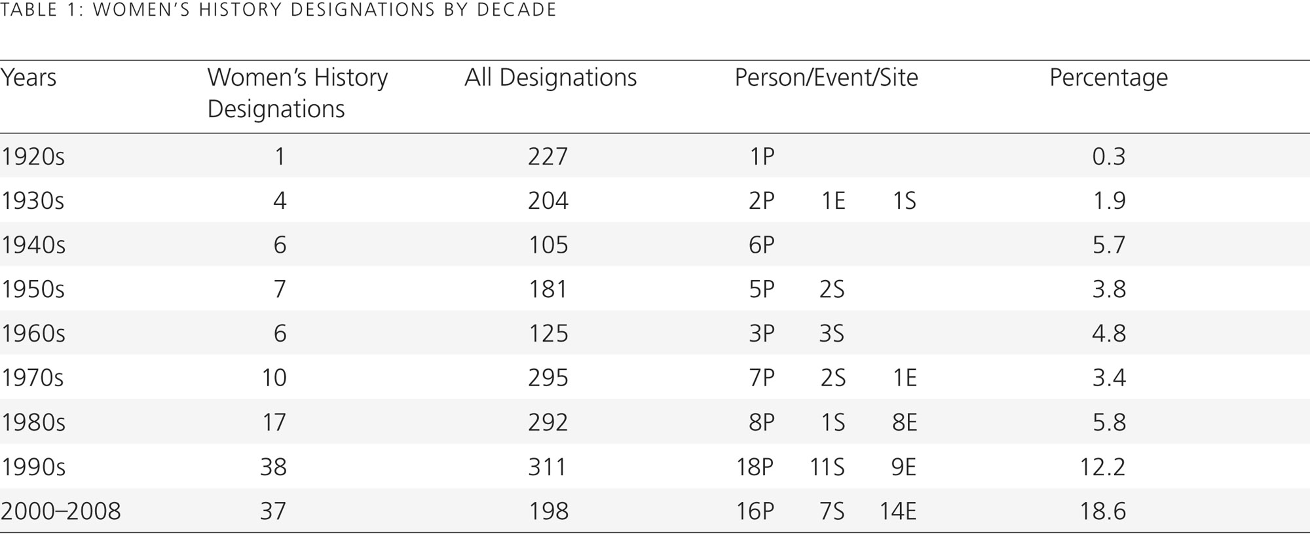Select the 1940s row label

coord(33,245)
